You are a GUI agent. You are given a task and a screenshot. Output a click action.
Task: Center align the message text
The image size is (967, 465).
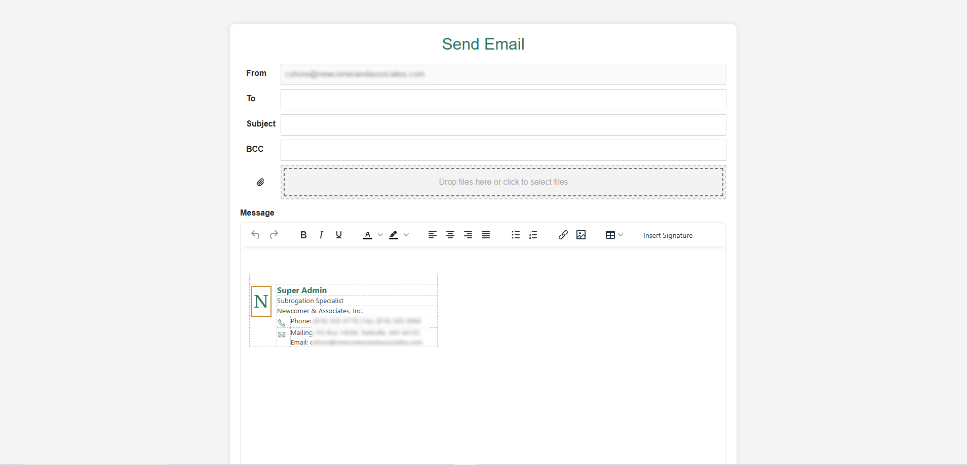pyautogui.click(x=450, y=235)
